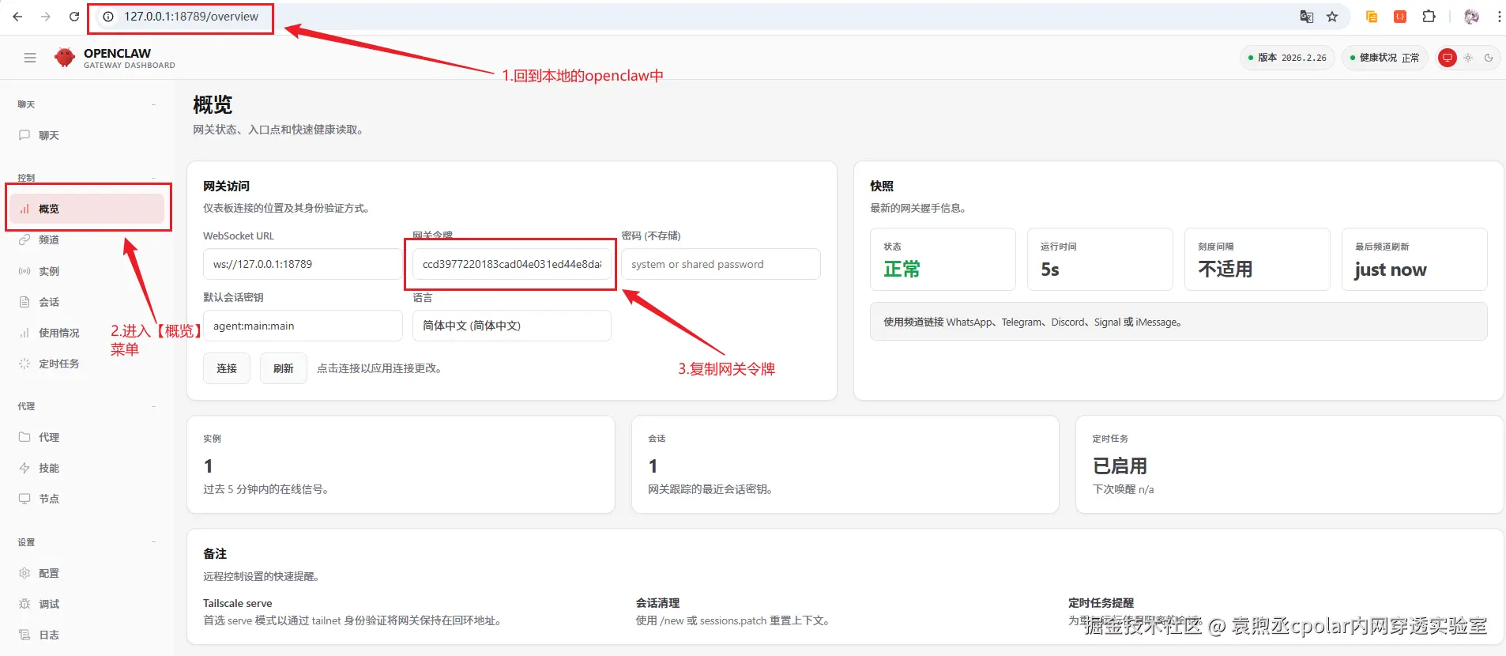The width and height of the screenshot is (1506, 656).
Task: Open site info icon in address bar
Action: tap(108, 17)
